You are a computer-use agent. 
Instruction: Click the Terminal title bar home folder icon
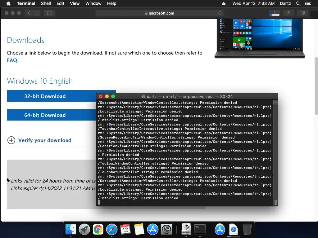[x=143, y=97]
